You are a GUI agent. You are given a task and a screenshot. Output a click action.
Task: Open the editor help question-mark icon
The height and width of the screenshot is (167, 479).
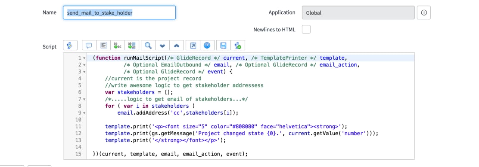(x=207, y=46)
